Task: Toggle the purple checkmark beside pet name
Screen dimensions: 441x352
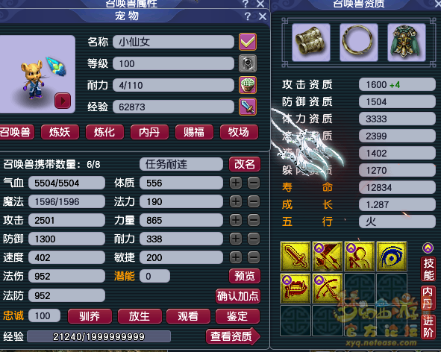Action: coord(248,42)
